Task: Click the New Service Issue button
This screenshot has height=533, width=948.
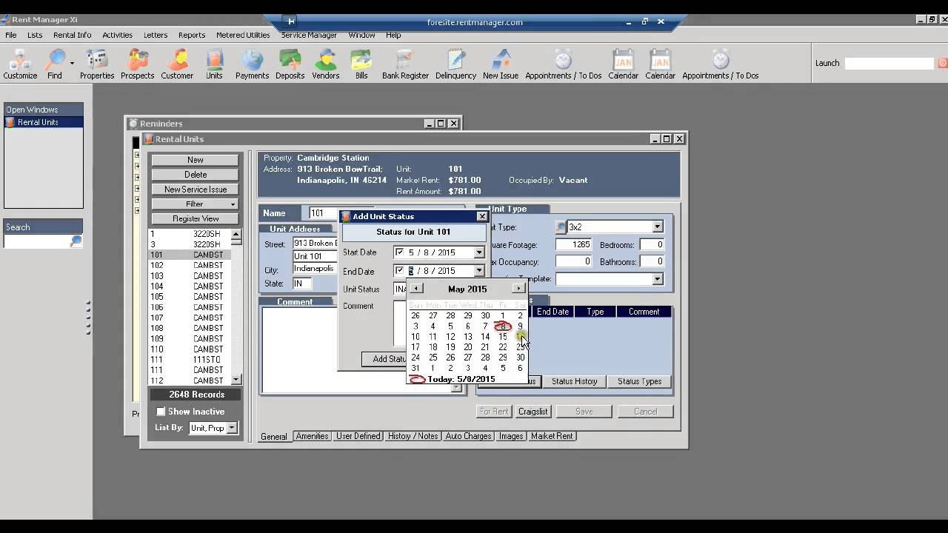Action: tap(196, 190)
